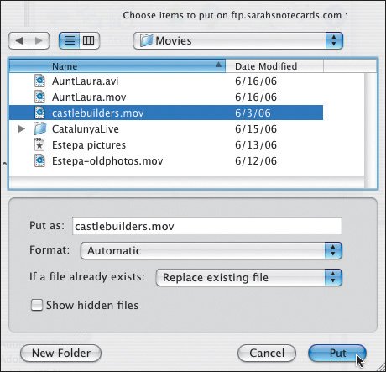Image resolution: width=386 pixels, height=372 pixels.
Task: Open the Replace existing file dropdown
Action: (x=249, y=277)
